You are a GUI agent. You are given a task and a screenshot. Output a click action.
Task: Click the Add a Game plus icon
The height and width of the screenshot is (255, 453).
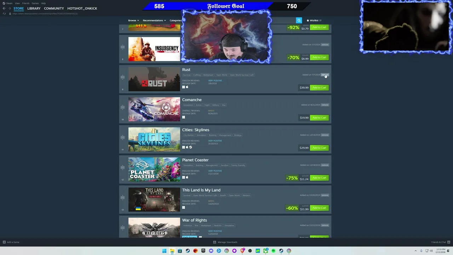point(4,242)
